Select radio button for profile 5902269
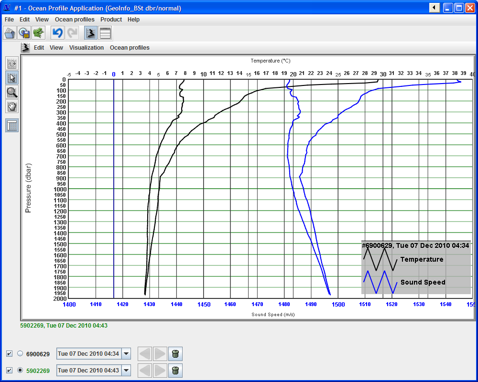 (x=20, y=370)
